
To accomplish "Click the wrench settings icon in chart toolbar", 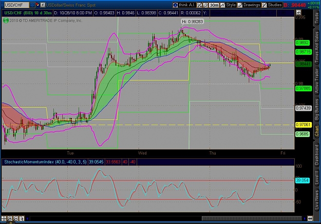I will coord(205,5).
